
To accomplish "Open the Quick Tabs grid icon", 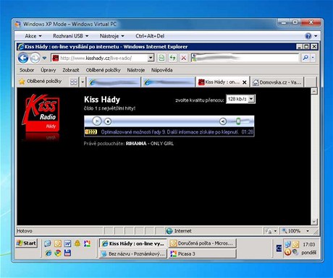I will tap(74, 82).
